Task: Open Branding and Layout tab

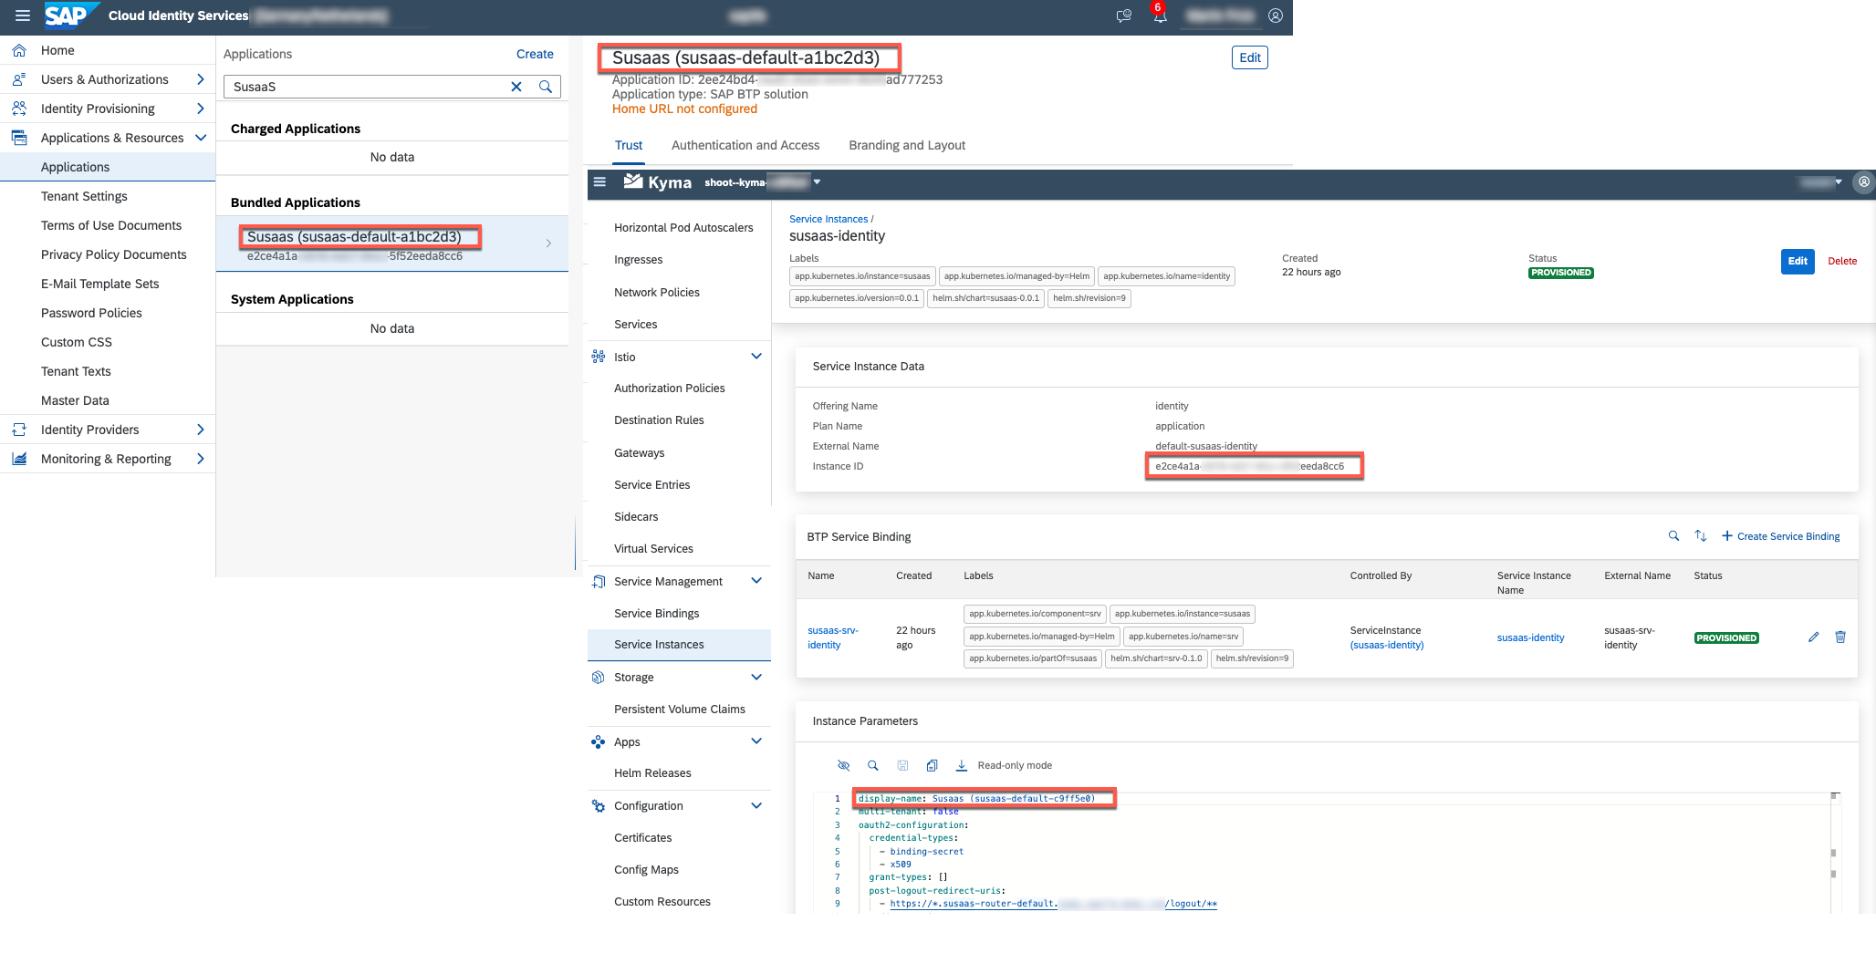Action: click(907, 145)
